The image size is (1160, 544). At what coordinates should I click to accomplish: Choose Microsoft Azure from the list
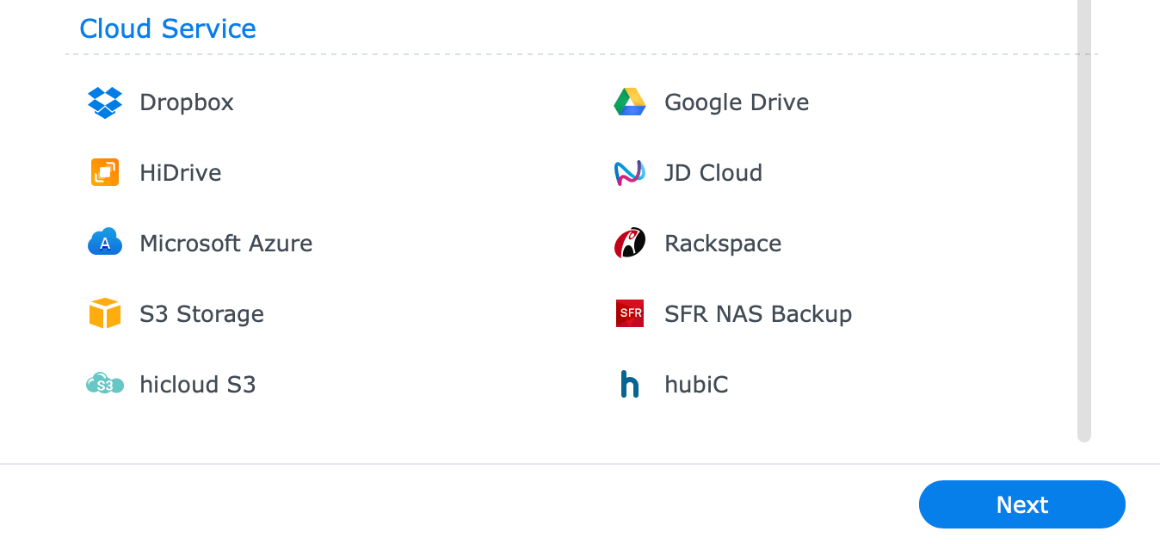pyautogui.click(x=226, y=244)
